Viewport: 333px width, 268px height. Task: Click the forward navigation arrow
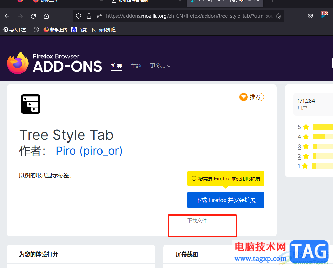point(20,16)
